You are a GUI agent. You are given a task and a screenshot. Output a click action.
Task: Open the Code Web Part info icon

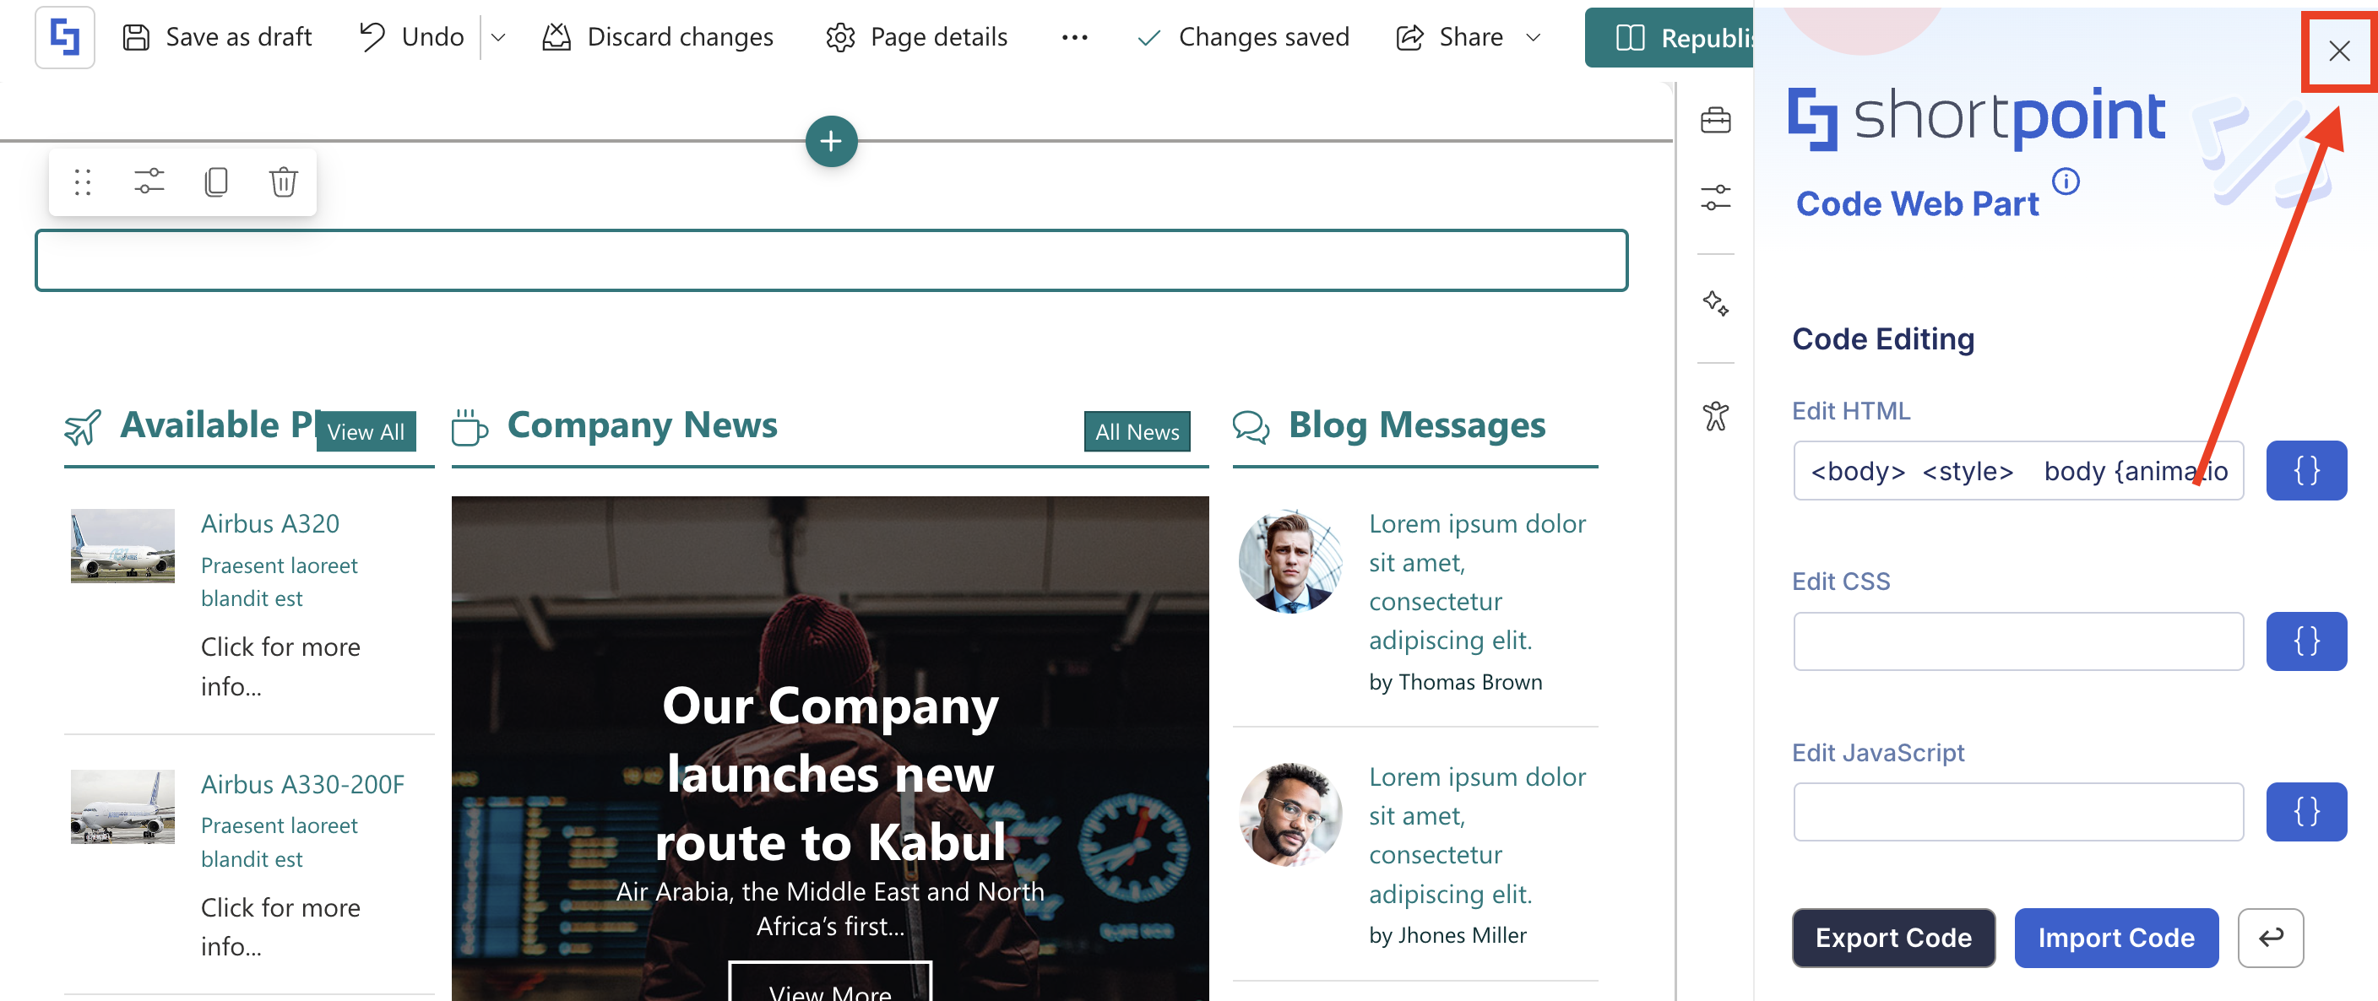pos(2065,181)
